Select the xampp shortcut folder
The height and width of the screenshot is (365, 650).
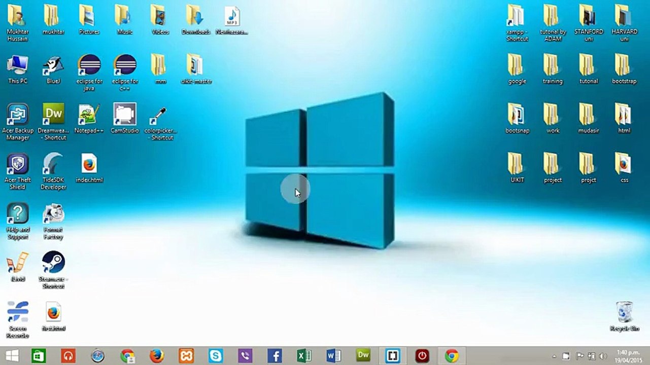pos(517,23)
